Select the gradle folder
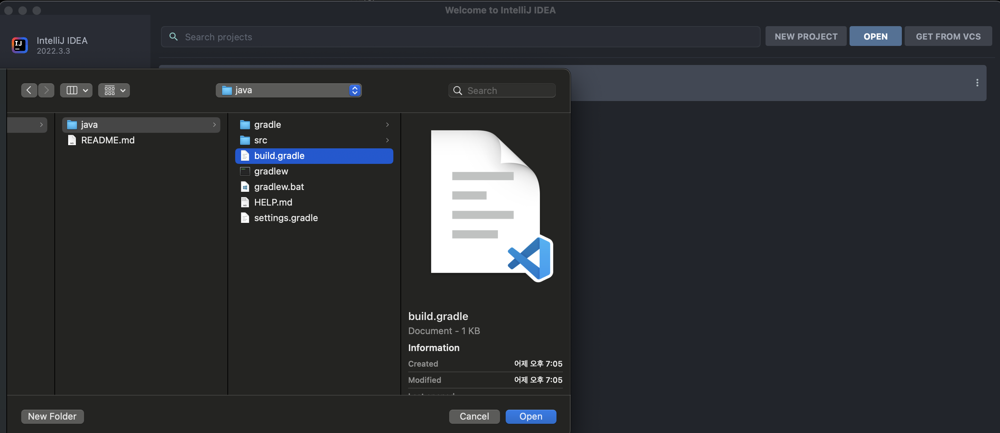 click(x=267, y=124)
